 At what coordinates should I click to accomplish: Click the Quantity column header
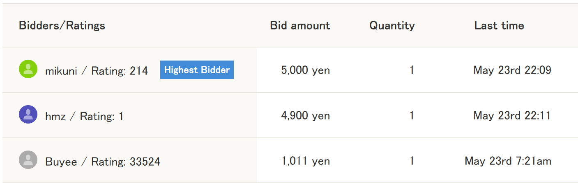[392, 26]
